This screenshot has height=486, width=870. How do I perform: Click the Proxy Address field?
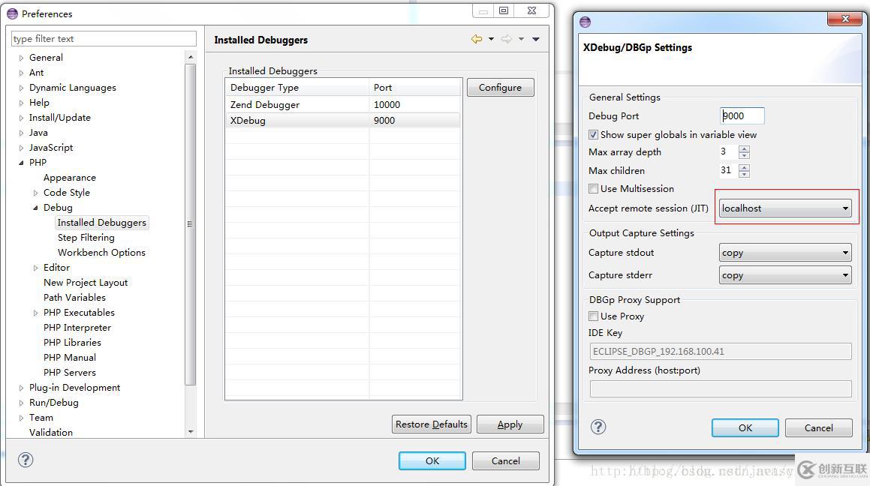click(720, 388)
